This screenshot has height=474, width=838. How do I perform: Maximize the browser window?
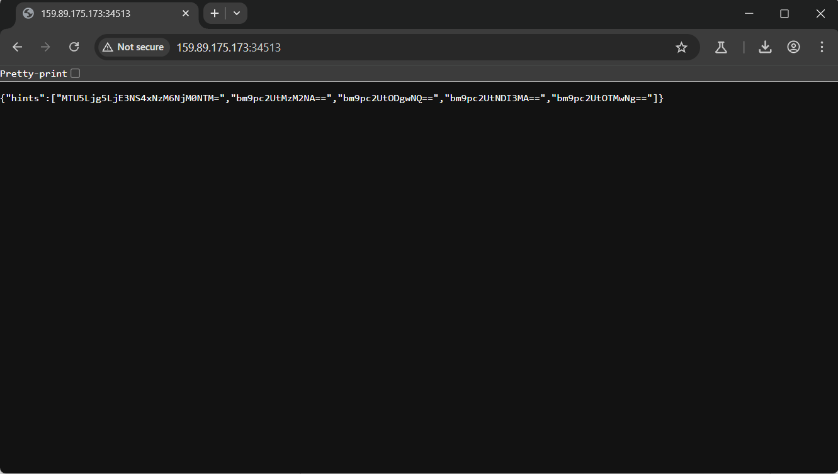[x=784, y=13]
